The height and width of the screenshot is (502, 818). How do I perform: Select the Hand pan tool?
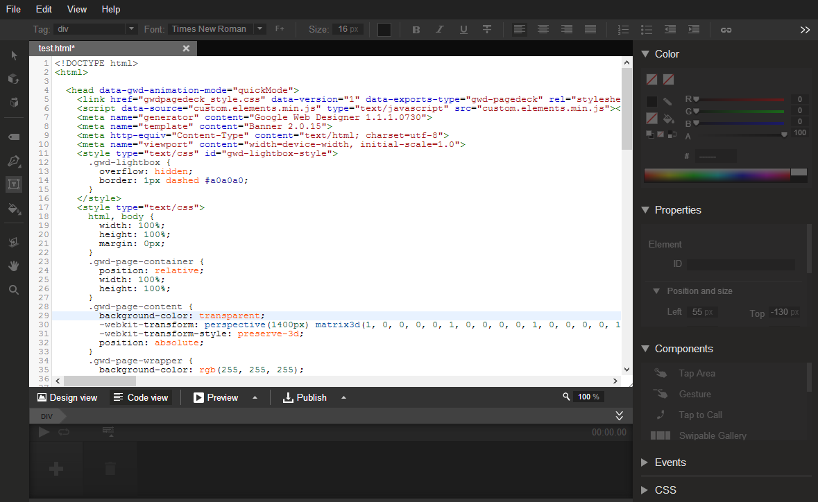(x=14, y=266)
